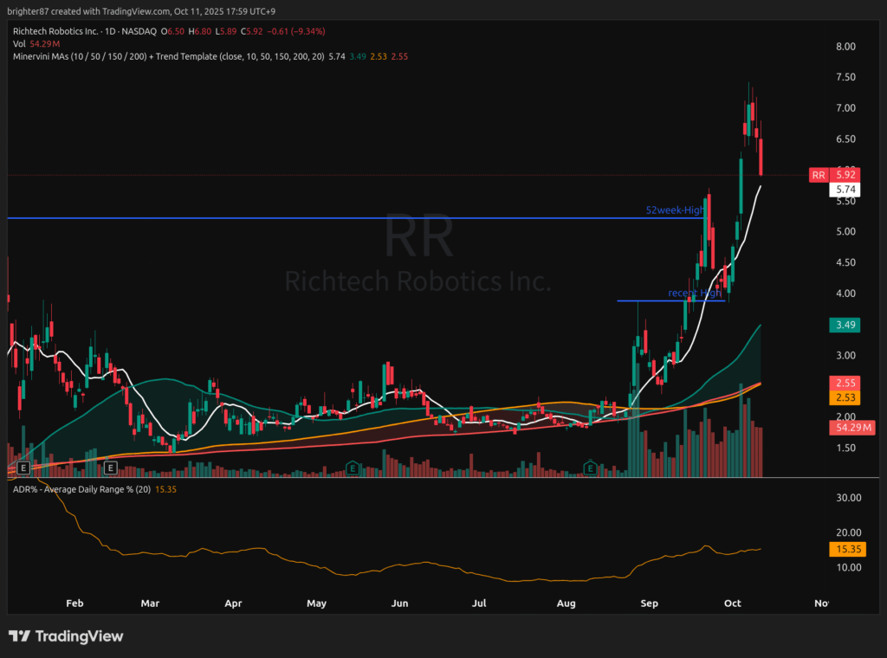Image resolution: width=887 pixels, height=658 pixels.
Task: Click the green earnings E marker in mid-August
Action: click(591, 468)
